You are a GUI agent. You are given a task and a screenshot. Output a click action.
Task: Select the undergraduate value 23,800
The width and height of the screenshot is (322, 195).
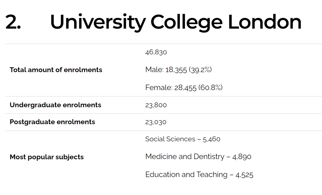tap(156, 105)
